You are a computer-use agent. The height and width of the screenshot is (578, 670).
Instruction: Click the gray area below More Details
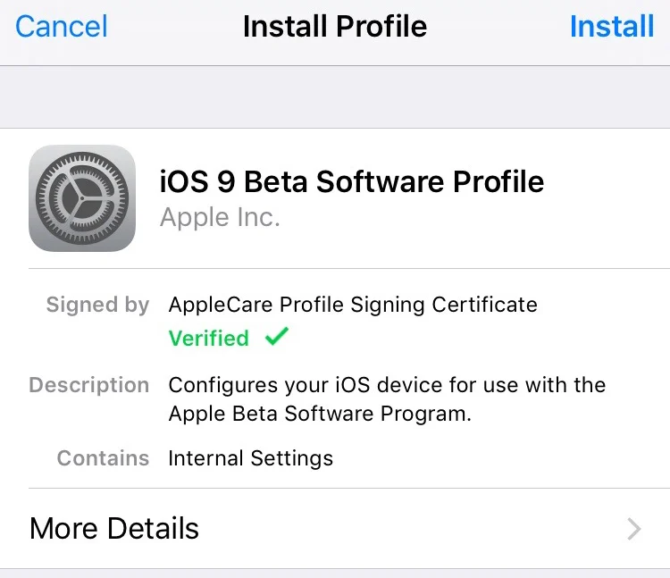pyautogui.click(x=335, y=574)
